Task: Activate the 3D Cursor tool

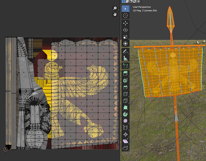Action: click(126, 15)
